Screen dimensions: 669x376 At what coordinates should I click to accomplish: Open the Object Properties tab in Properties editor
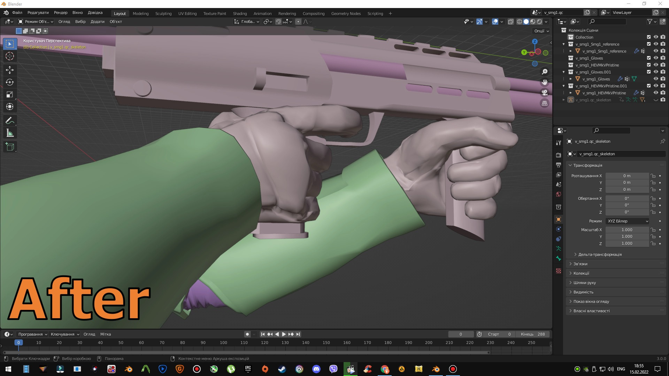point(559,219)
